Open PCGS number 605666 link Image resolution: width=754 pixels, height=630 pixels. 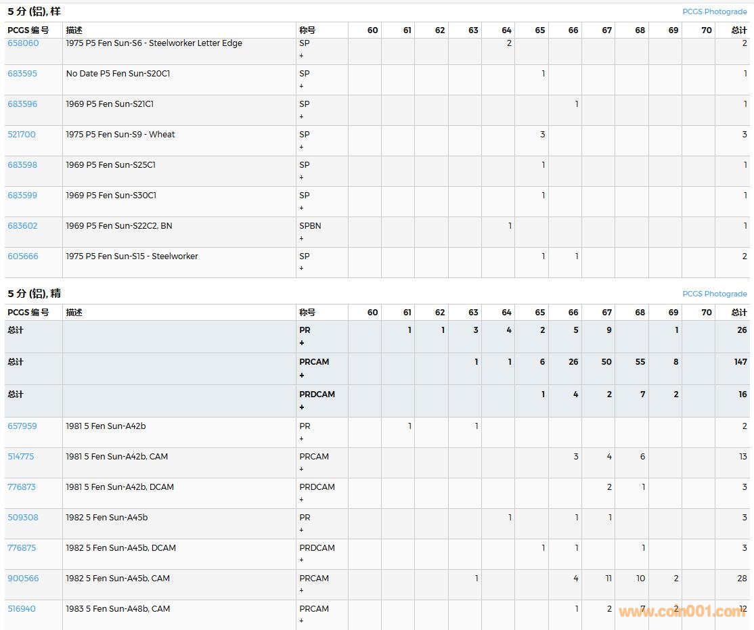[23, 256]
